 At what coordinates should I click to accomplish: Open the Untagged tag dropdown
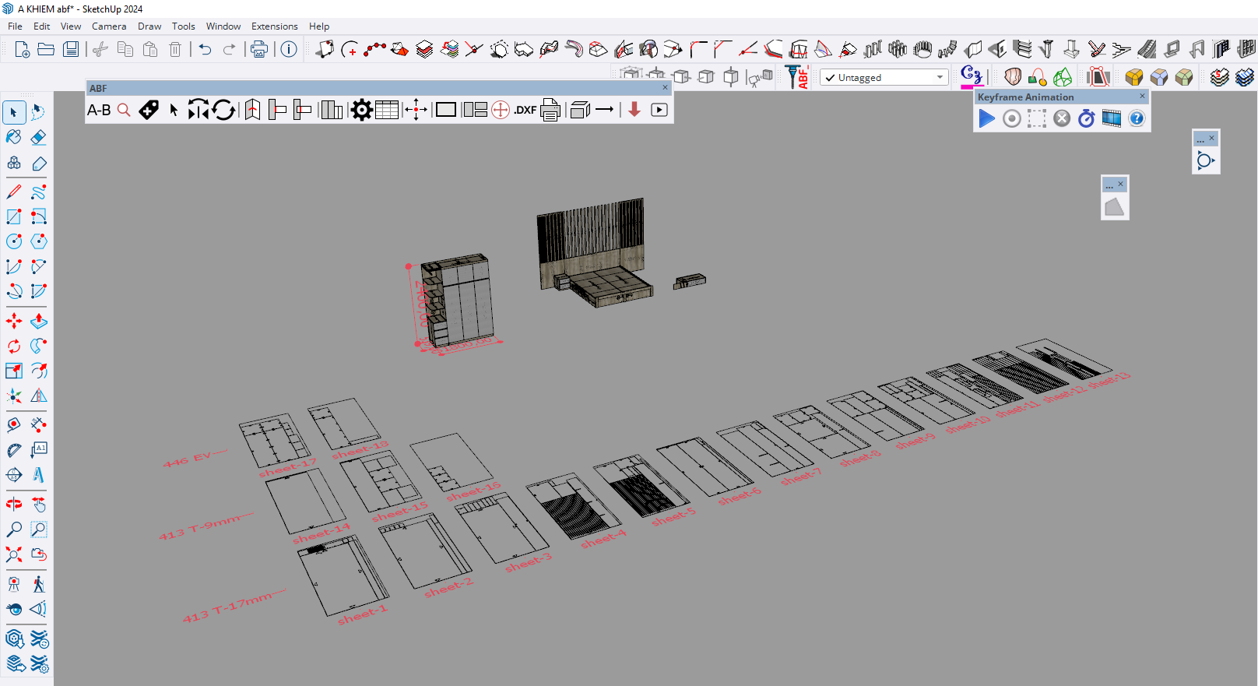coord(940,77)
